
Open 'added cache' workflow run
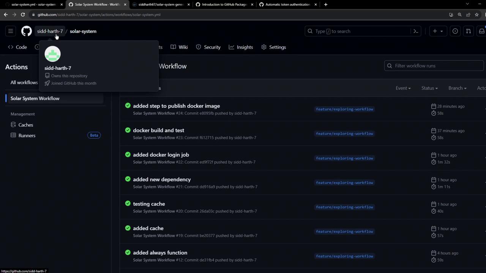click(x=148, y=228)
